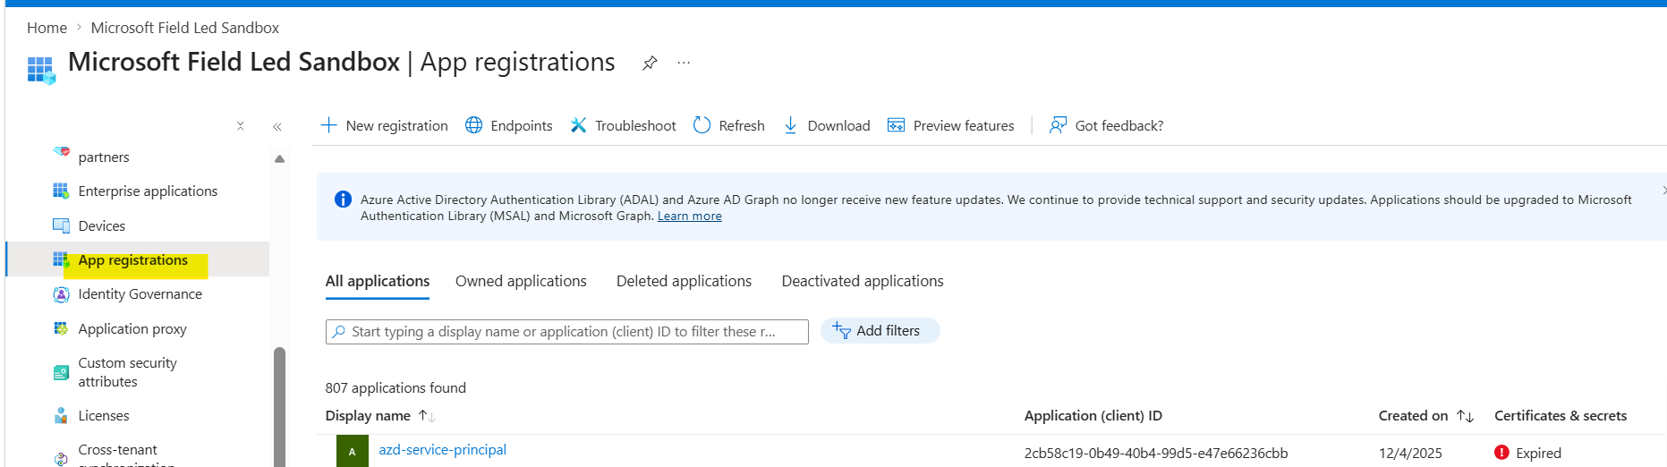Refresh the application list
This screenshot has height=467, width=1667.
coord(729,125)
